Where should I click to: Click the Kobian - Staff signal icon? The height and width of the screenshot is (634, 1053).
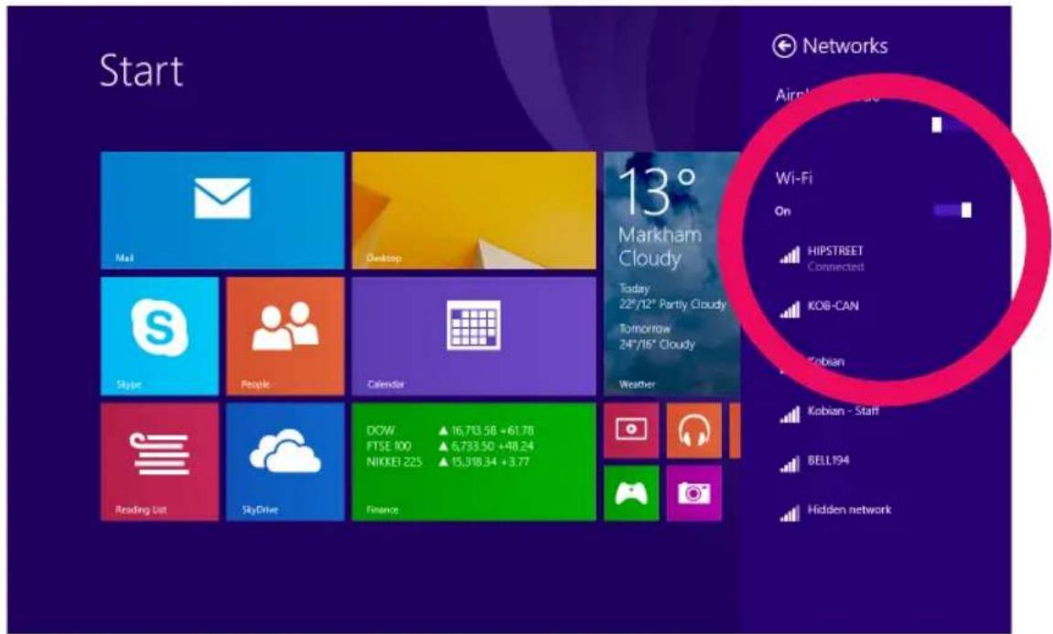point(790,414)
